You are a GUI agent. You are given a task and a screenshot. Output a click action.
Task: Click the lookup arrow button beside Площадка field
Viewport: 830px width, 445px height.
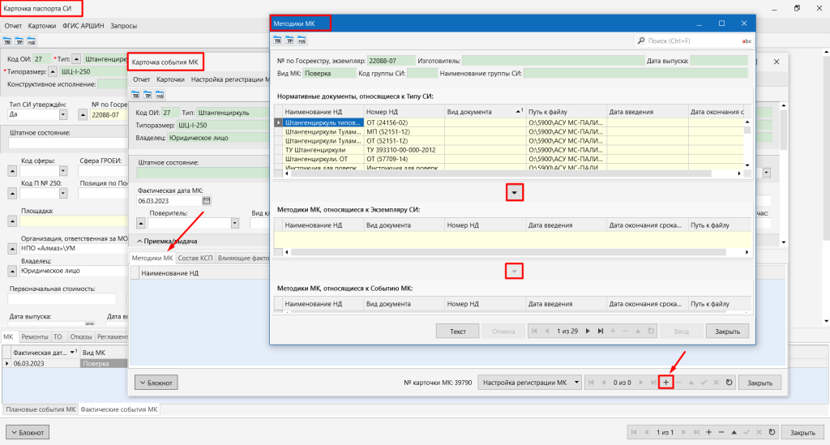pyautogui.click(x=12, y=220)
